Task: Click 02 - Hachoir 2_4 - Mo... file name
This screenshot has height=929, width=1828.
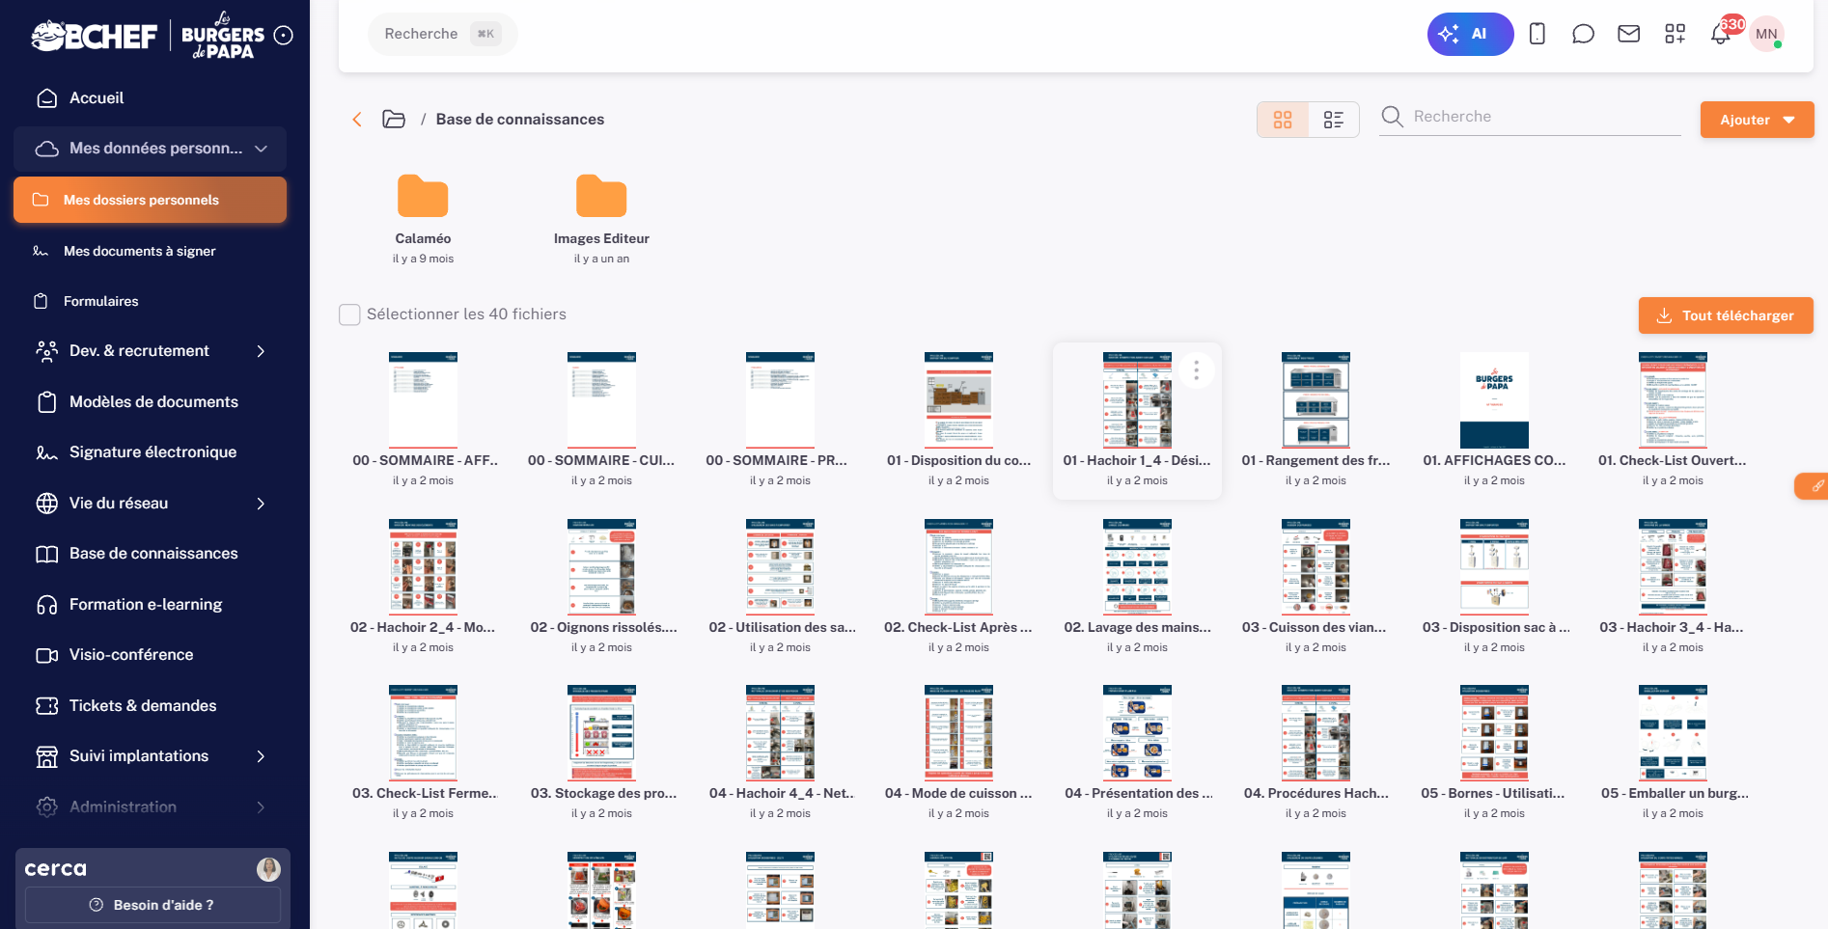Action: coord(423,627)
